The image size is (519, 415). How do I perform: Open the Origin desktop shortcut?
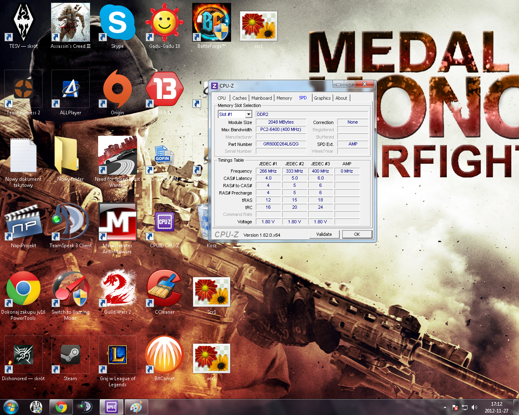tap(118, 92)
